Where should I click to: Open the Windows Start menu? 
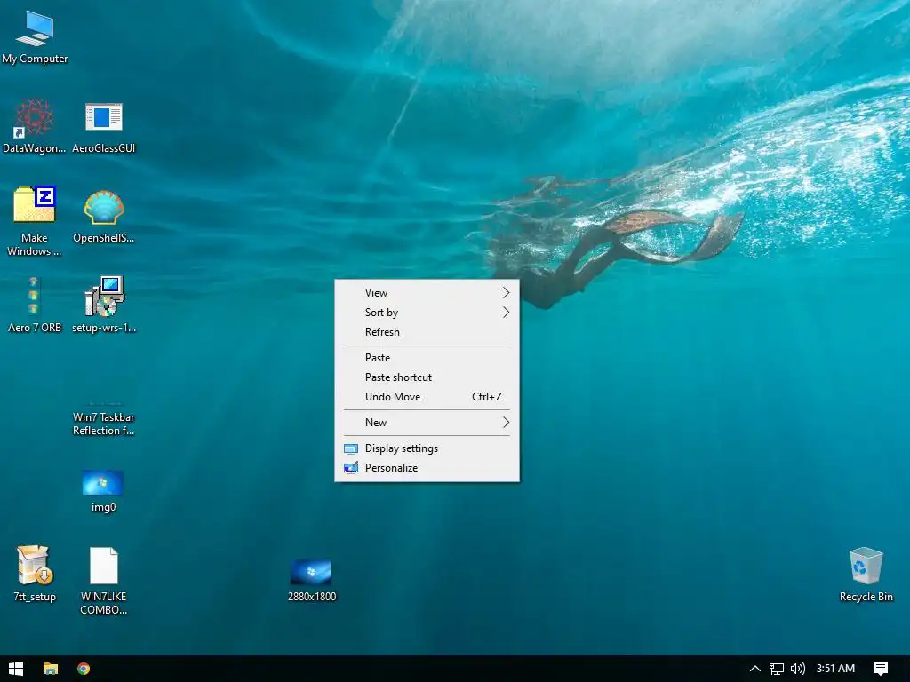pyautogui.click(x=16, y=669)
